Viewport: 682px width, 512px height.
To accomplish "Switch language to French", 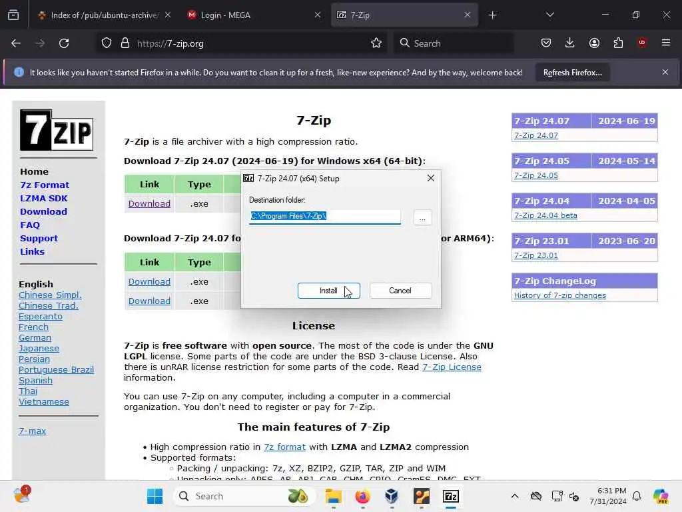I will [33, 327].
